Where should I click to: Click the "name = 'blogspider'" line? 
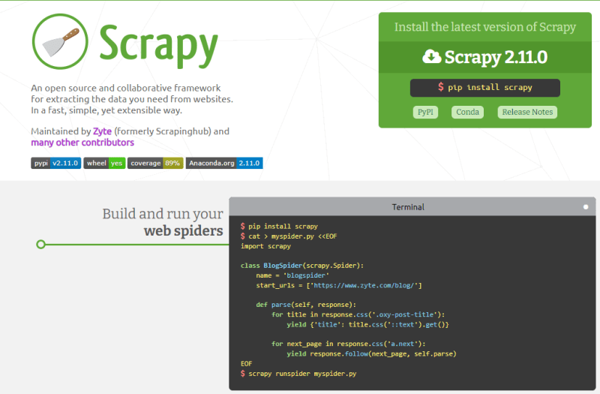[x=292, y=275]
